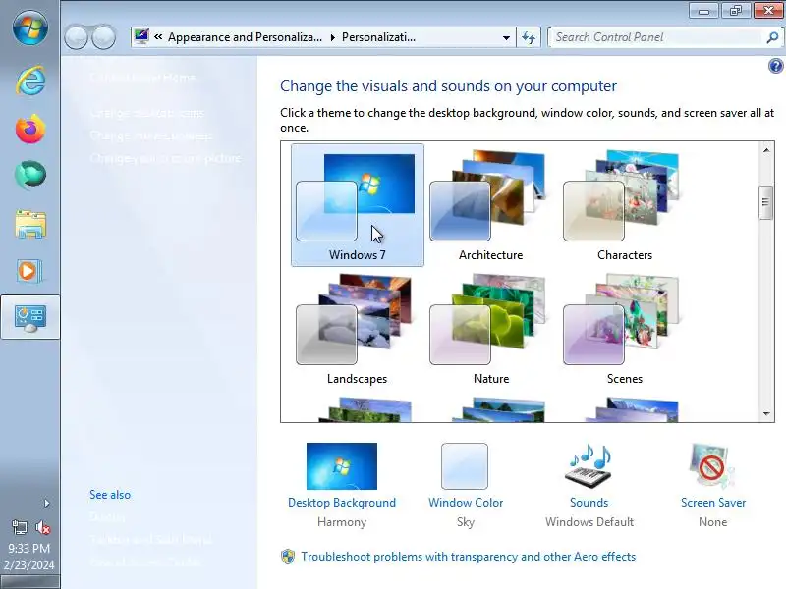Expand the address bar history dropdown
This screenshot has width=786, height=589.
(x=506, y=37)
